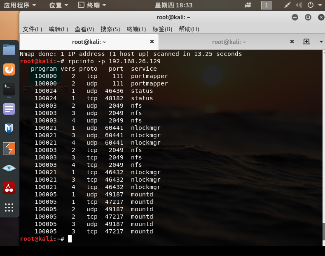Close the first root@kali tab
The height and width of the screenshot is (256, 325).
pos(152,42)
